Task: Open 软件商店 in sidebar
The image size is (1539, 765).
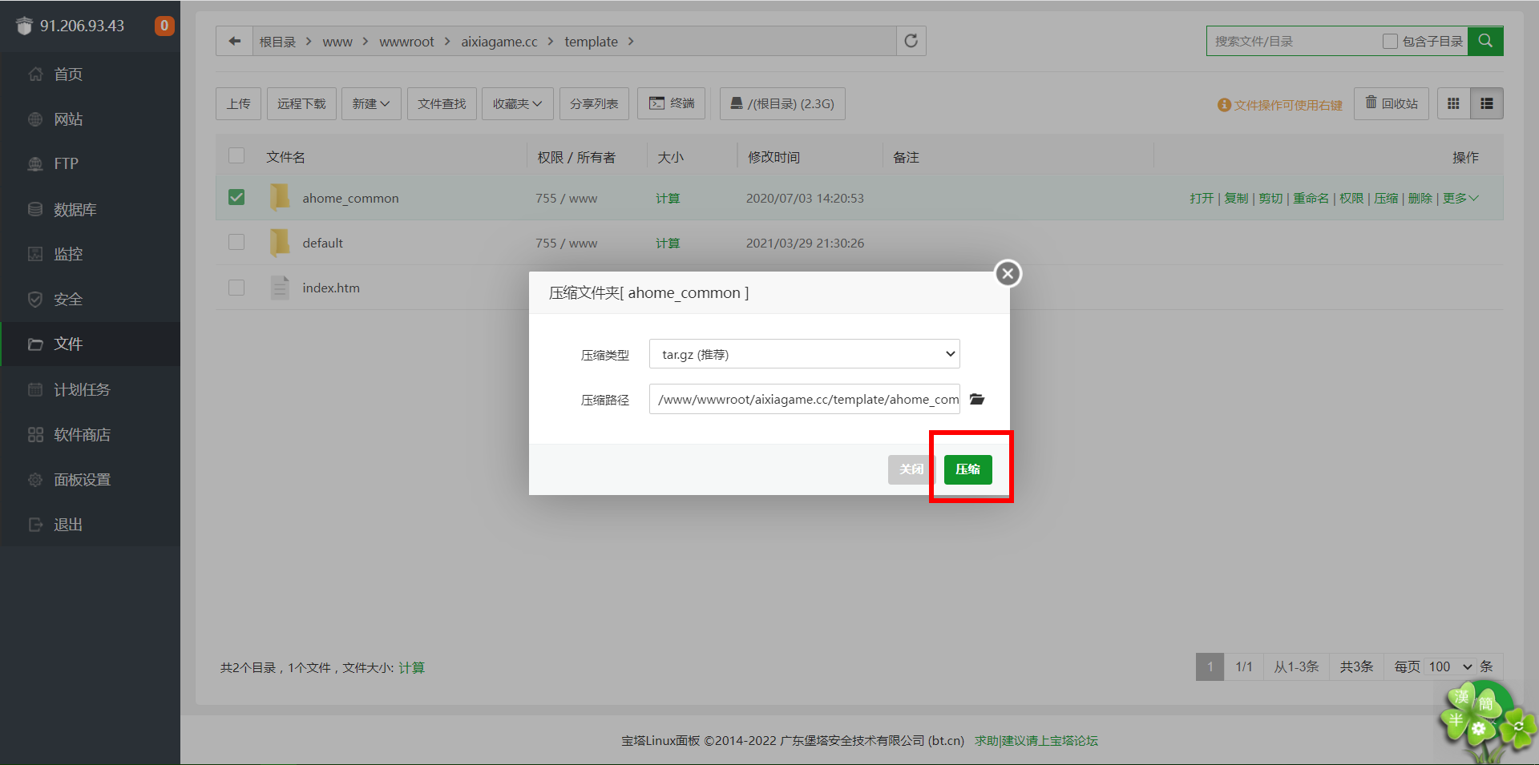Action: (x=90, y=434)
